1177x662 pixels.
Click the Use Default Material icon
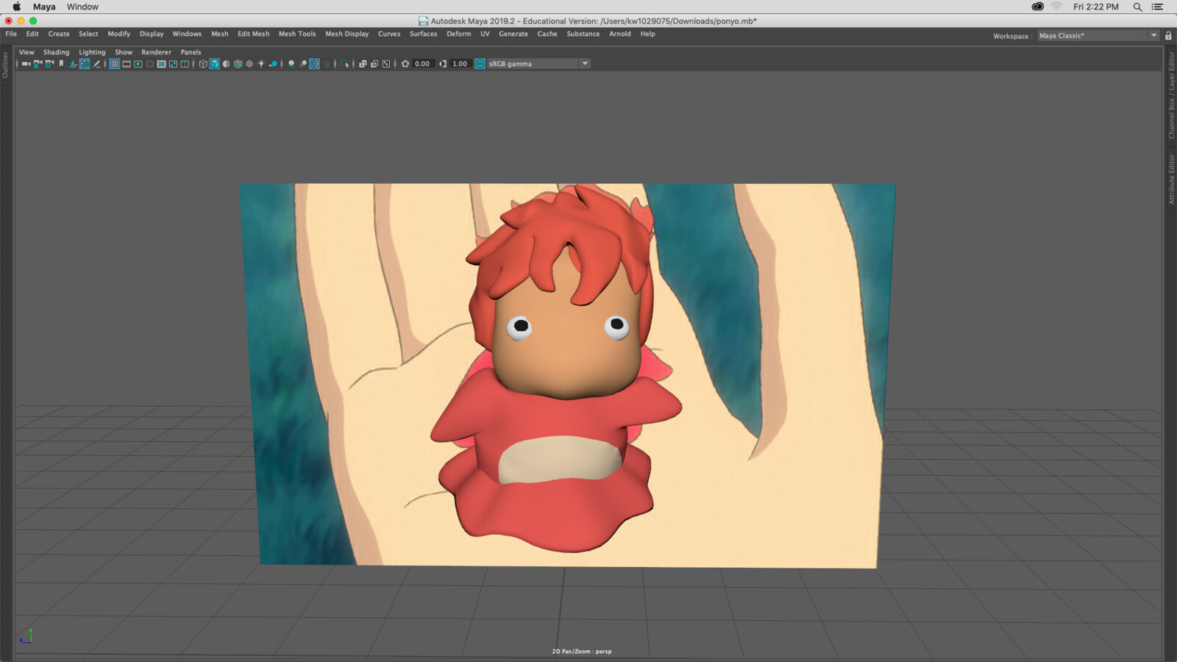tap(226, 64)
